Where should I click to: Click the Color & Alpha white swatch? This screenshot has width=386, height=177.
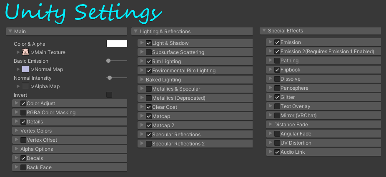tap(117, 44)
